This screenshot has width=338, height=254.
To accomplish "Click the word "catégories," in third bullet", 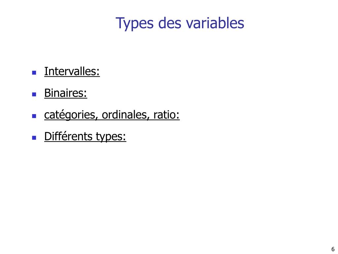I will (71, 115).
